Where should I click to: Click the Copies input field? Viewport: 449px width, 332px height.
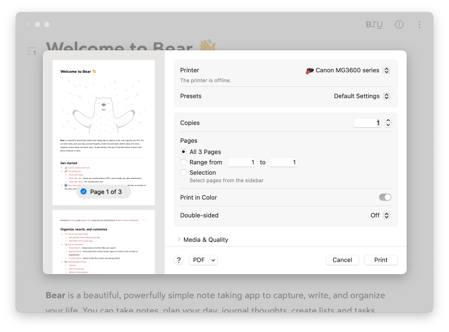click(367, 123)
